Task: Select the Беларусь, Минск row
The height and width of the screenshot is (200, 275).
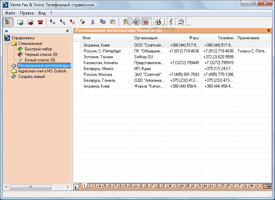Action: (172, 69)
